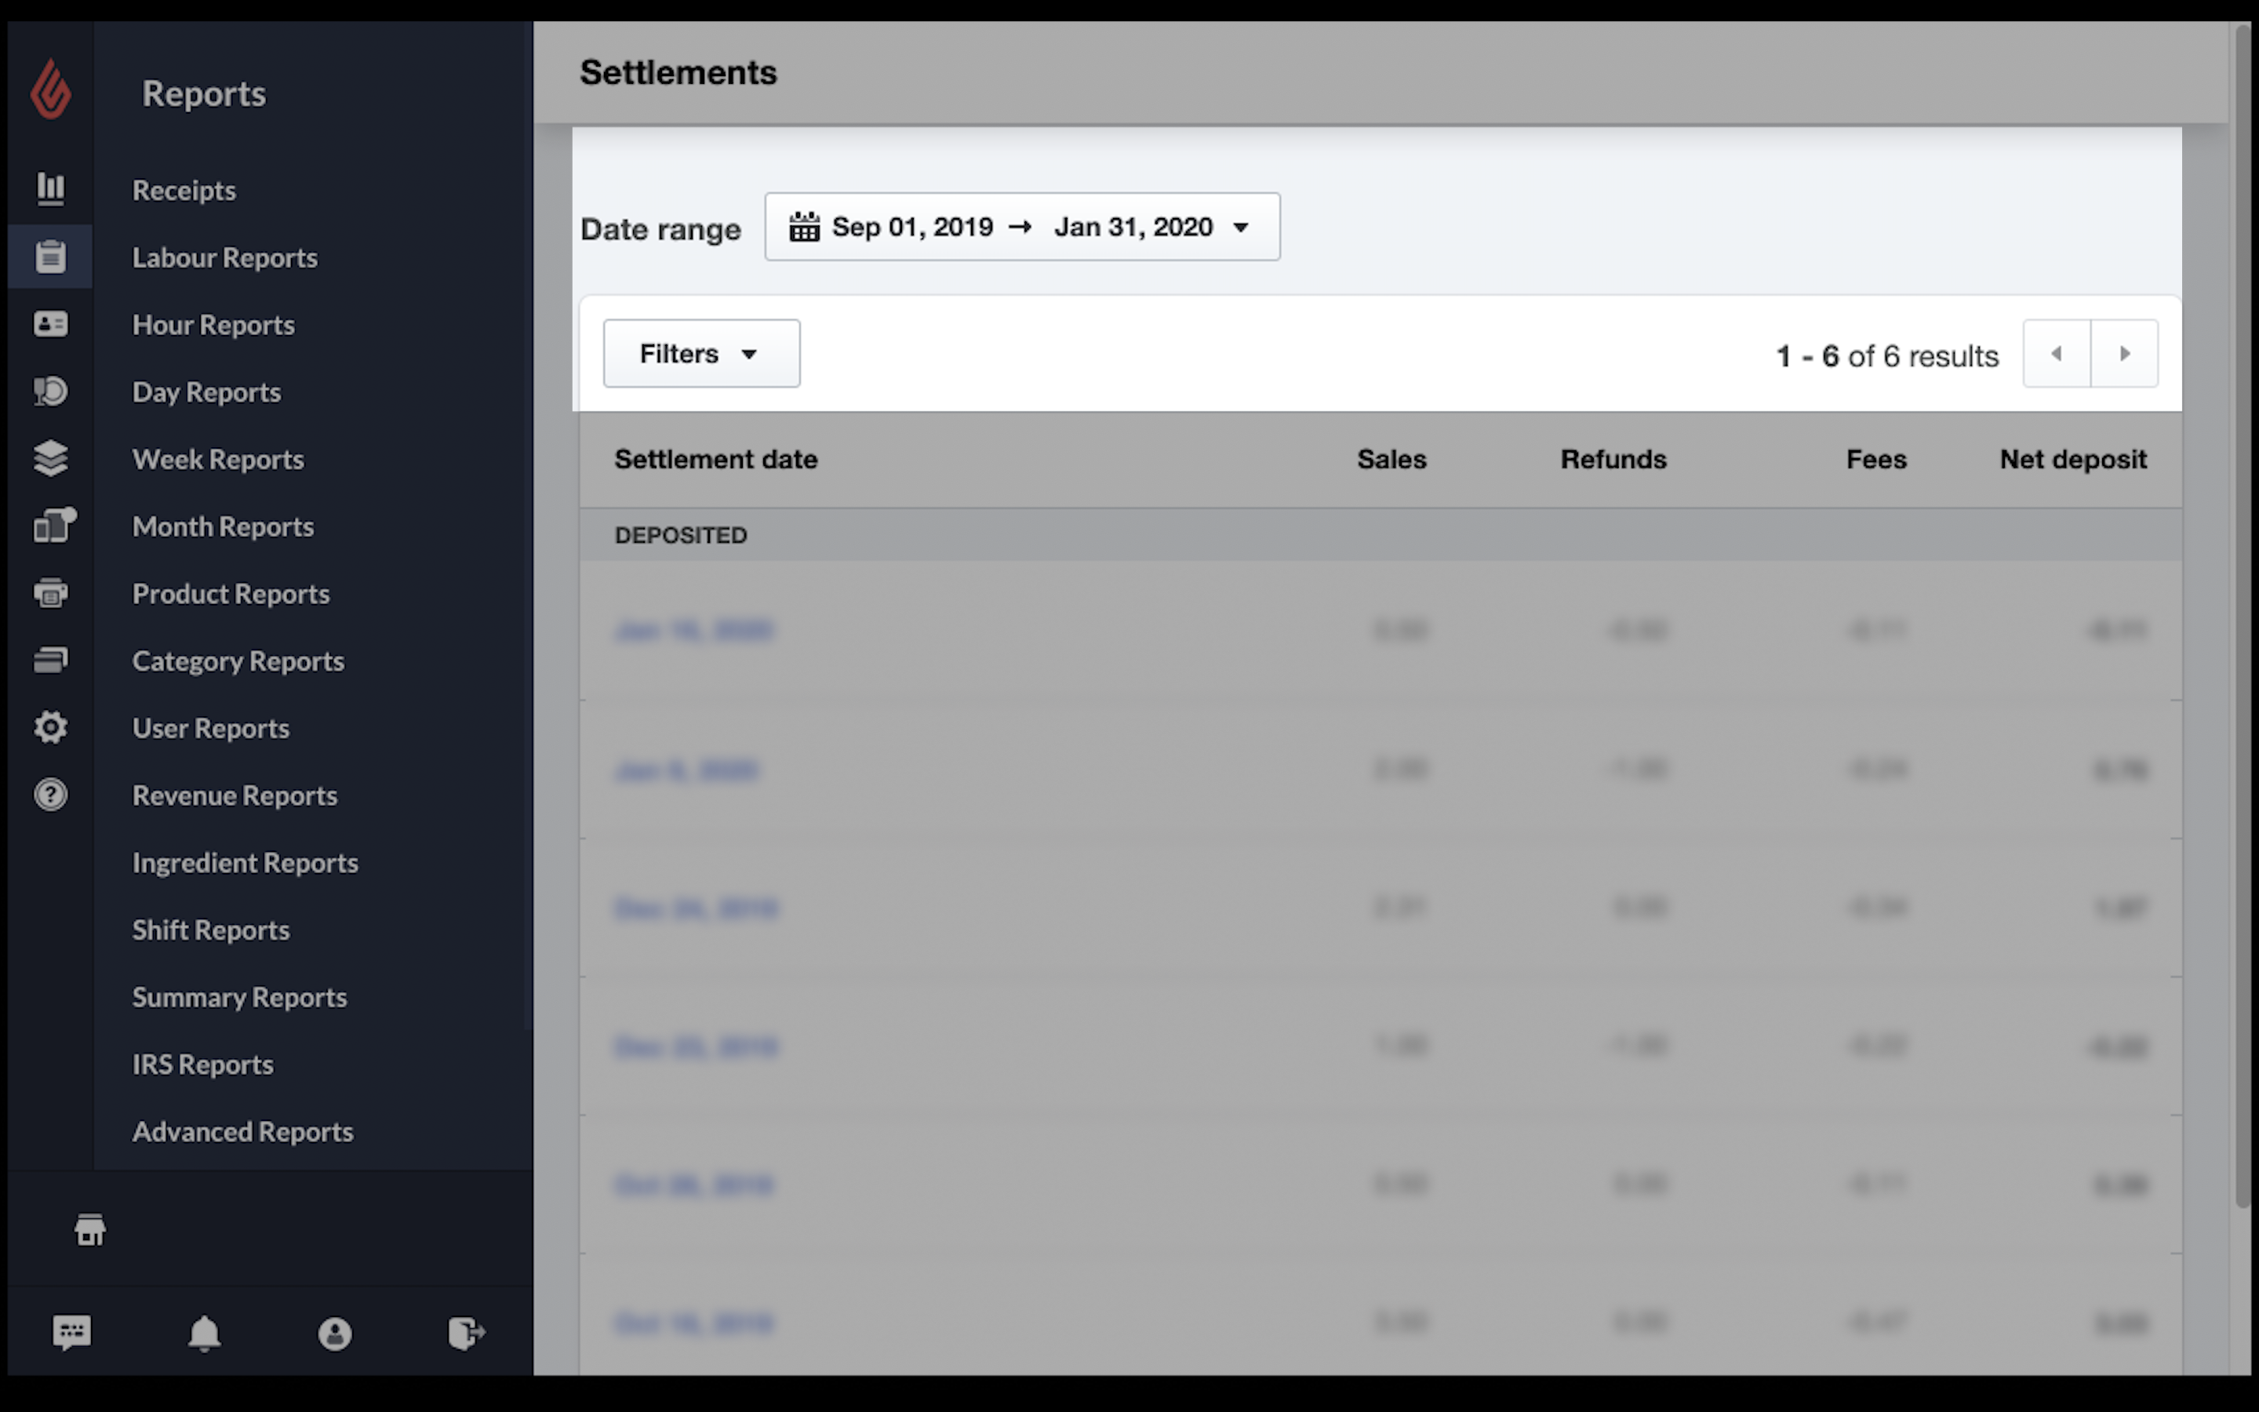Select Labour Reports menu item
Image resolution: width=2259 pixels, height=1412 pixels.
pyautogui.click(x=225, y=257)
